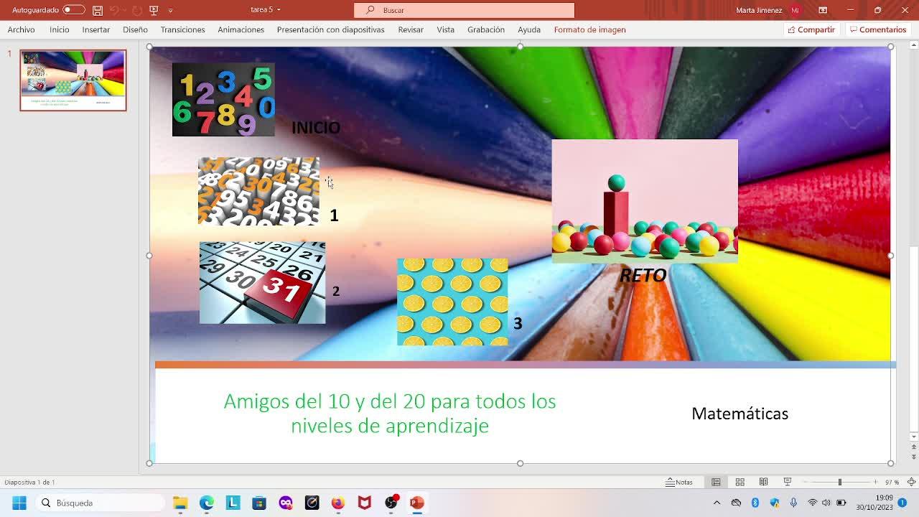Click the number 2 label on slide
Screen dimensions: 919x517
click(335, 292)
